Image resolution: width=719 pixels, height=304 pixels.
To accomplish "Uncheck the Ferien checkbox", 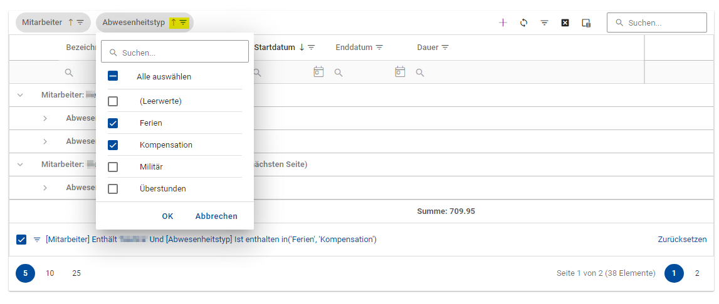I will [113, 123].
